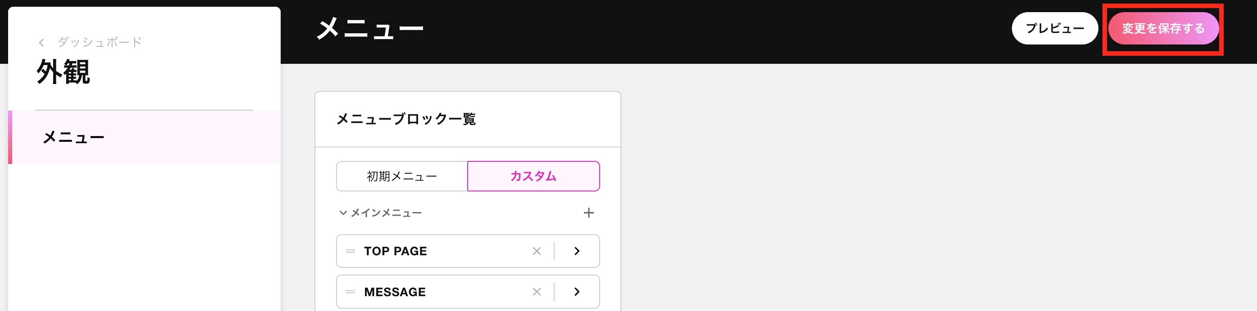
Task: Collapse the メインメニュー section
Action: tap(343, 213)
